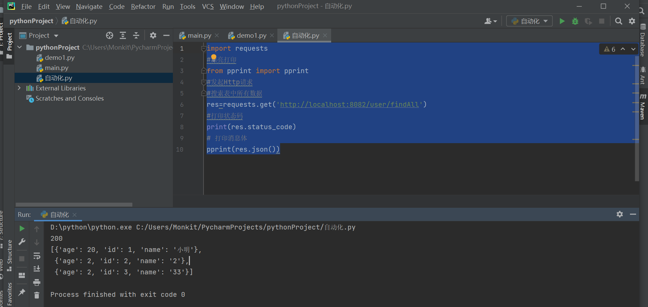
Task: Collapse all items in Project panel
Action: click(x=136, y=35)
